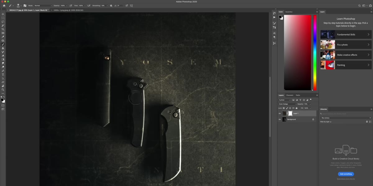Open layer Opacity 72% dropdown arrow

[x=310, y=104]
